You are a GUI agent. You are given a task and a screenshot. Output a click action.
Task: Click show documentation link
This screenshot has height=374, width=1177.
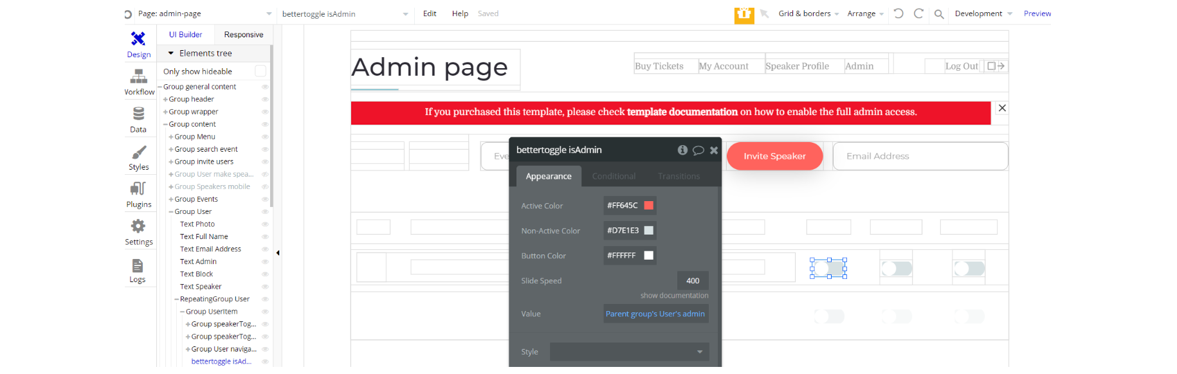[674, 296]
